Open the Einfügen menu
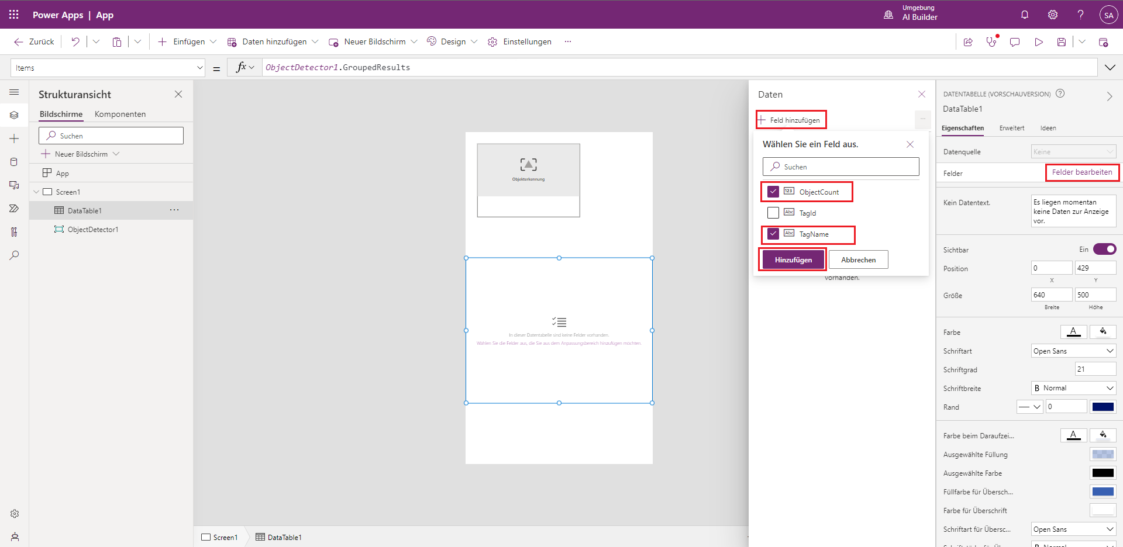 pos(187,41)
